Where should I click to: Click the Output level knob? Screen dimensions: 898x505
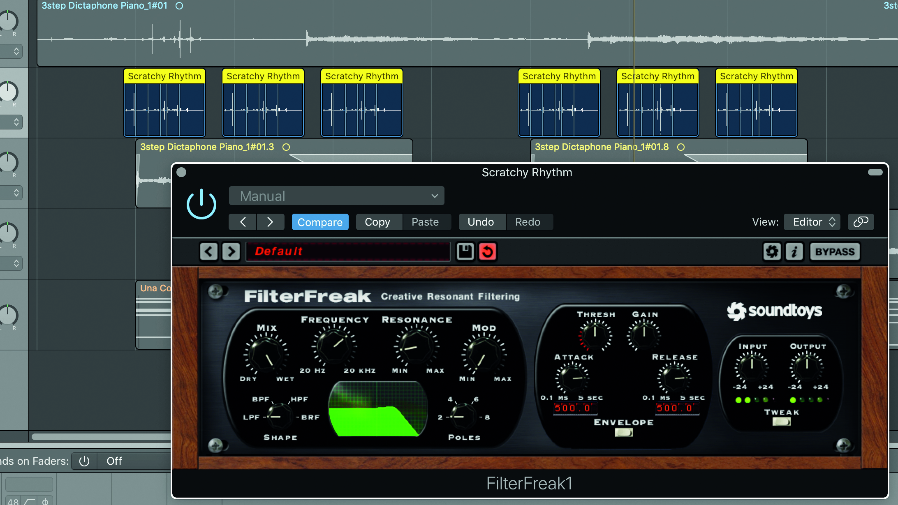[x=807, y=367]
